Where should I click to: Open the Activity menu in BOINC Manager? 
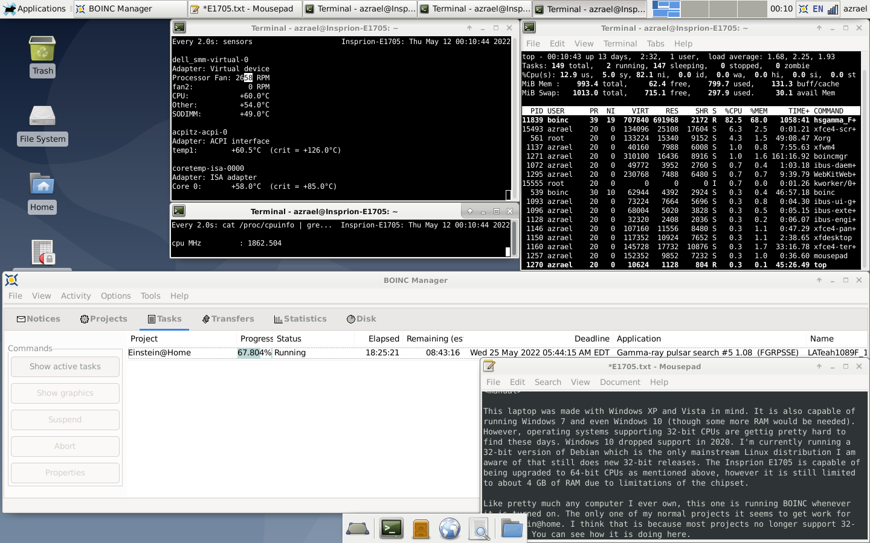point(76,296)
